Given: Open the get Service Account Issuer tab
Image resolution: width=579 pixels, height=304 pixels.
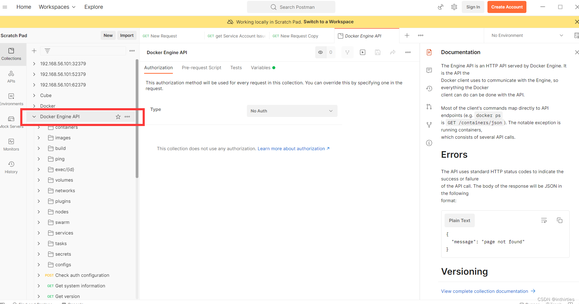Looking at the screenshot, I should [237, 36].
